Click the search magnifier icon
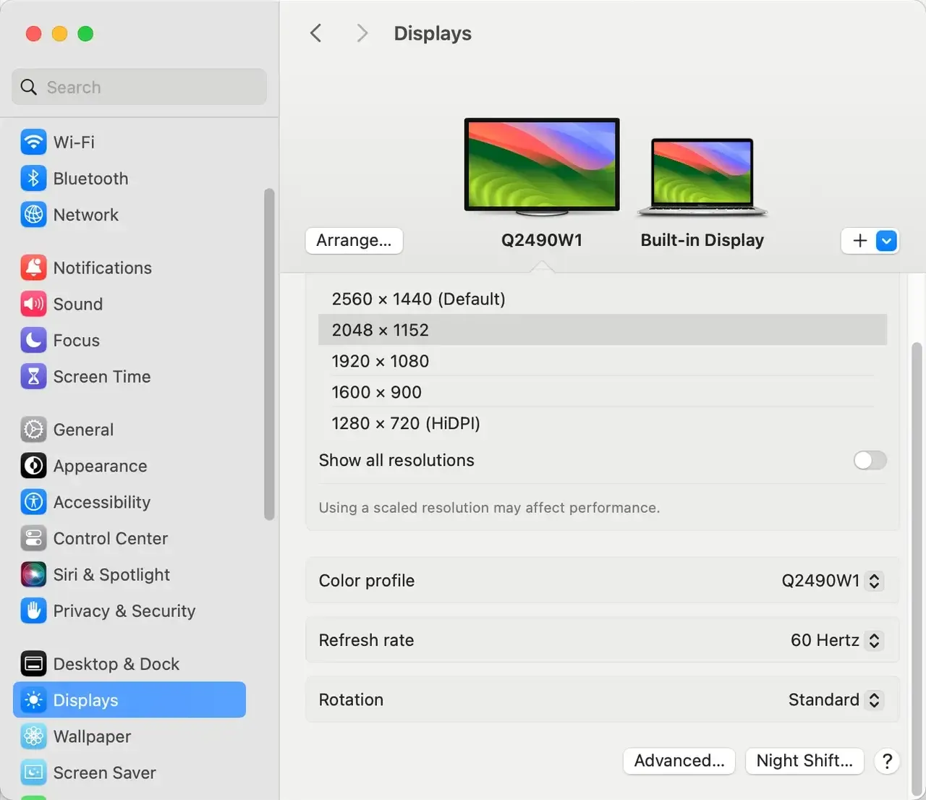Screen dimensions: 926x800 (x=29, y=87)
